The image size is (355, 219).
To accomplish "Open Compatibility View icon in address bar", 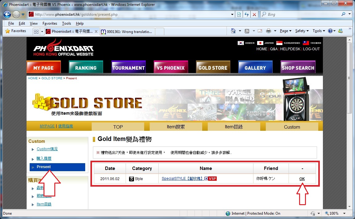I will point(239,14).
